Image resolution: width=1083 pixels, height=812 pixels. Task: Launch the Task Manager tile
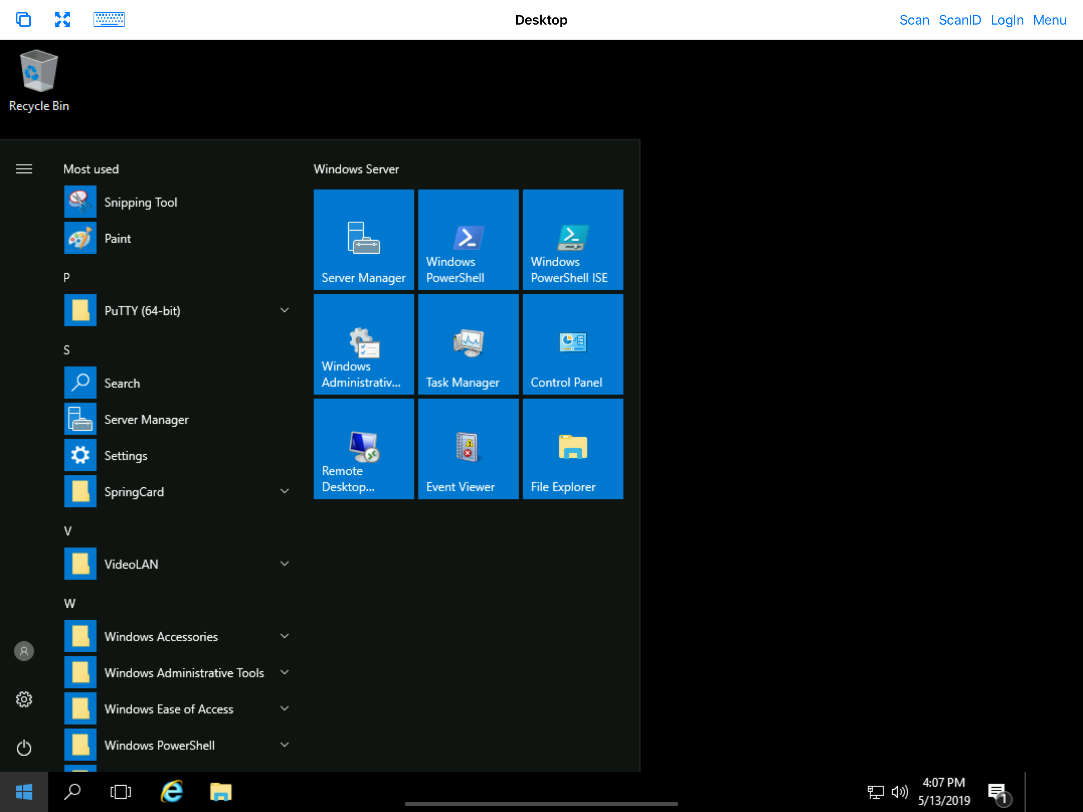(469, 344)
